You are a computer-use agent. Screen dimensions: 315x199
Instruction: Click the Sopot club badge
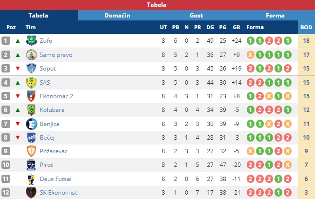pyautogui.click(x=32, y=69)
